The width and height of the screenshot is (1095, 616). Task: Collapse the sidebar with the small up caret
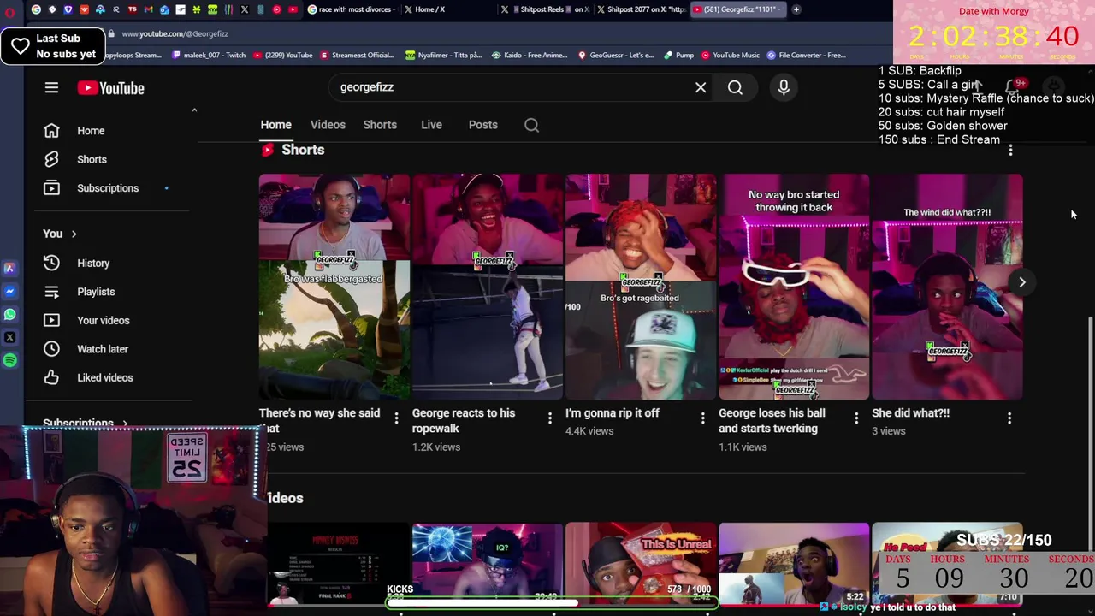194,110
